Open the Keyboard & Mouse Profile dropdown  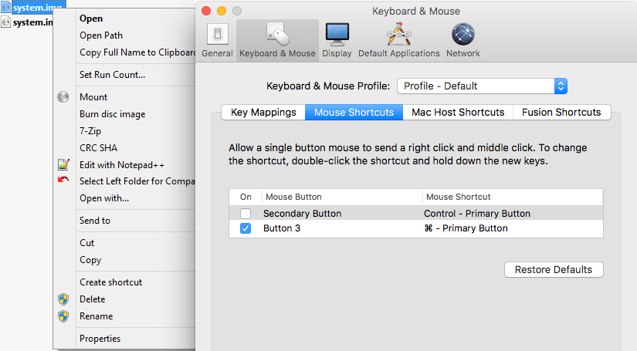(x=483, y=86)
